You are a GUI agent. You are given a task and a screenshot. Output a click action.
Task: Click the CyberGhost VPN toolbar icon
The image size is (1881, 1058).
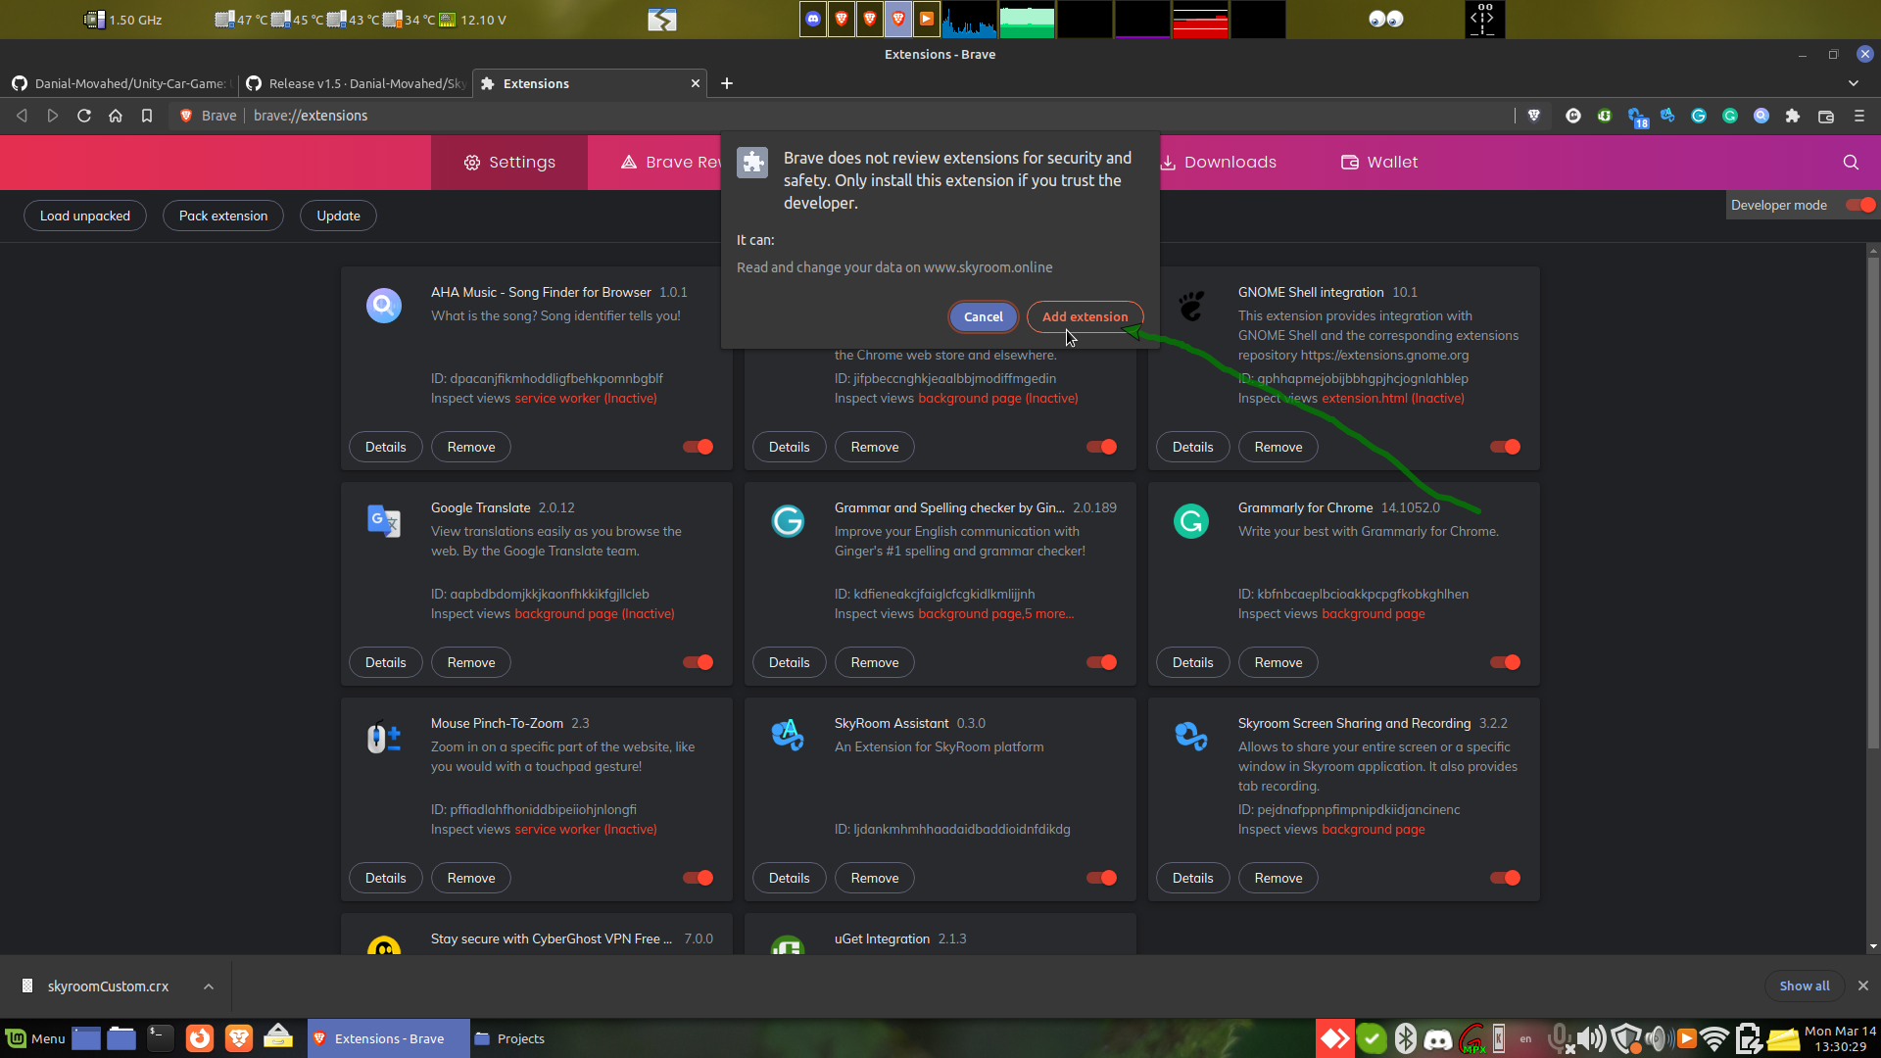pyautogui.click(x=1573, y=116)
